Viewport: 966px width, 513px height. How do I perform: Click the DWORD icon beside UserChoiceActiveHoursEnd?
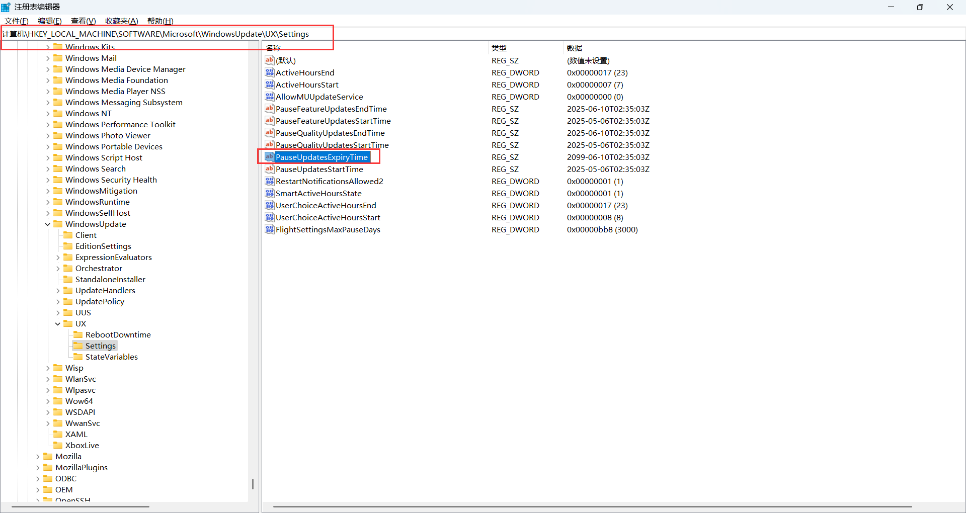[270, 205]
